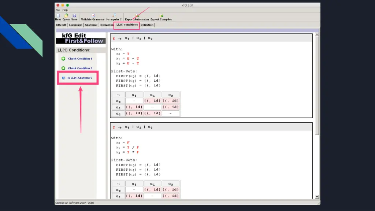Screen dimensions: 375x211
Task: Click the α2 = E + T line
Action: [x=127, y=63]
